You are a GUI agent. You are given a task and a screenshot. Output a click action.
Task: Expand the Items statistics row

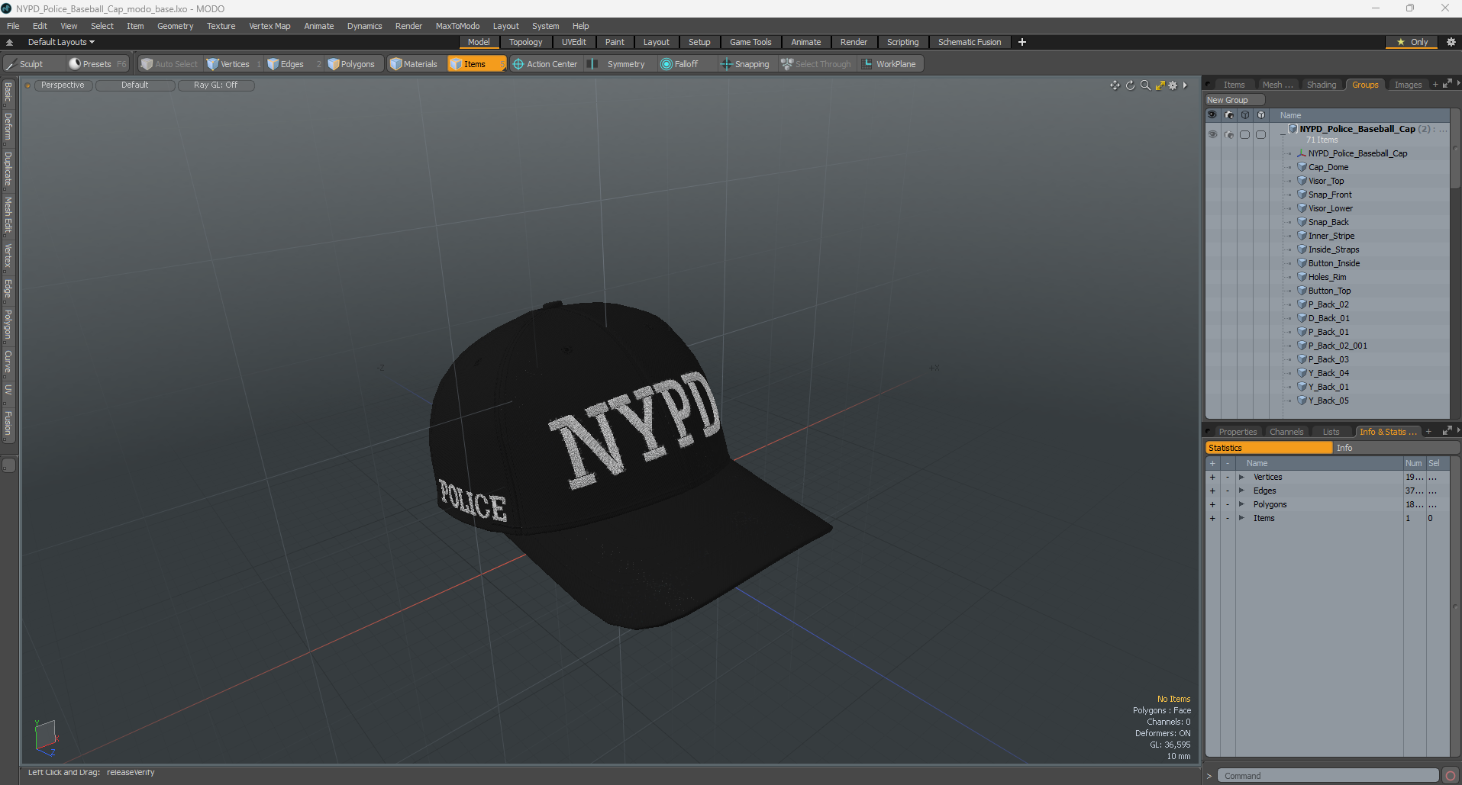coord(1241,518)
